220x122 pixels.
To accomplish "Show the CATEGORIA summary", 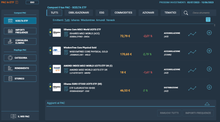I will pyautogui.click(x=20, y=58).
